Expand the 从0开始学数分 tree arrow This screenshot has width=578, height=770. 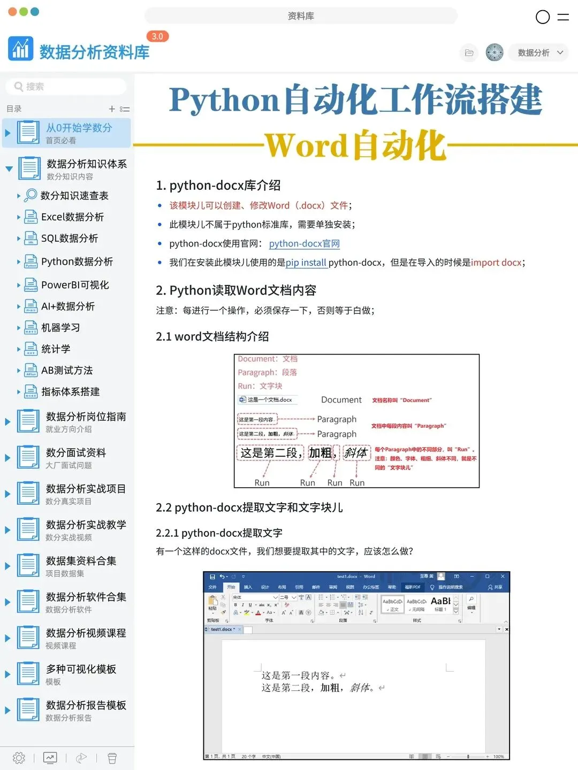coord(7,133)
